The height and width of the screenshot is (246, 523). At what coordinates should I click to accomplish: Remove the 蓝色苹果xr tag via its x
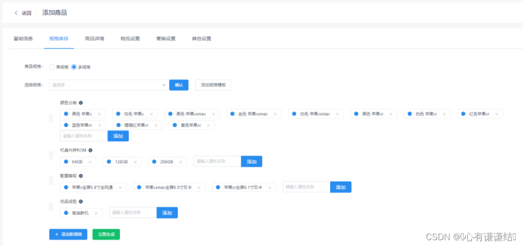100,125
